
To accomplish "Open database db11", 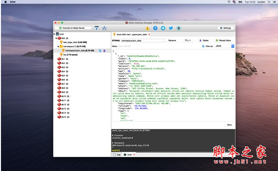I will tap(64, 100).
